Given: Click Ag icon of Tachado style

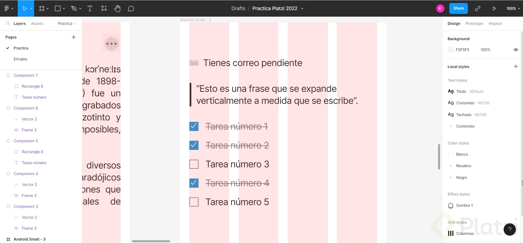Looking at the screenshot, I should [x=451, y=114].
